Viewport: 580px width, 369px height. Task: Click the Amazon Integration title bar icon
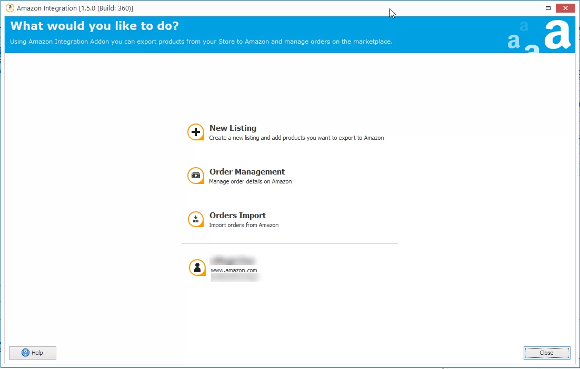[x=10, y=8]
